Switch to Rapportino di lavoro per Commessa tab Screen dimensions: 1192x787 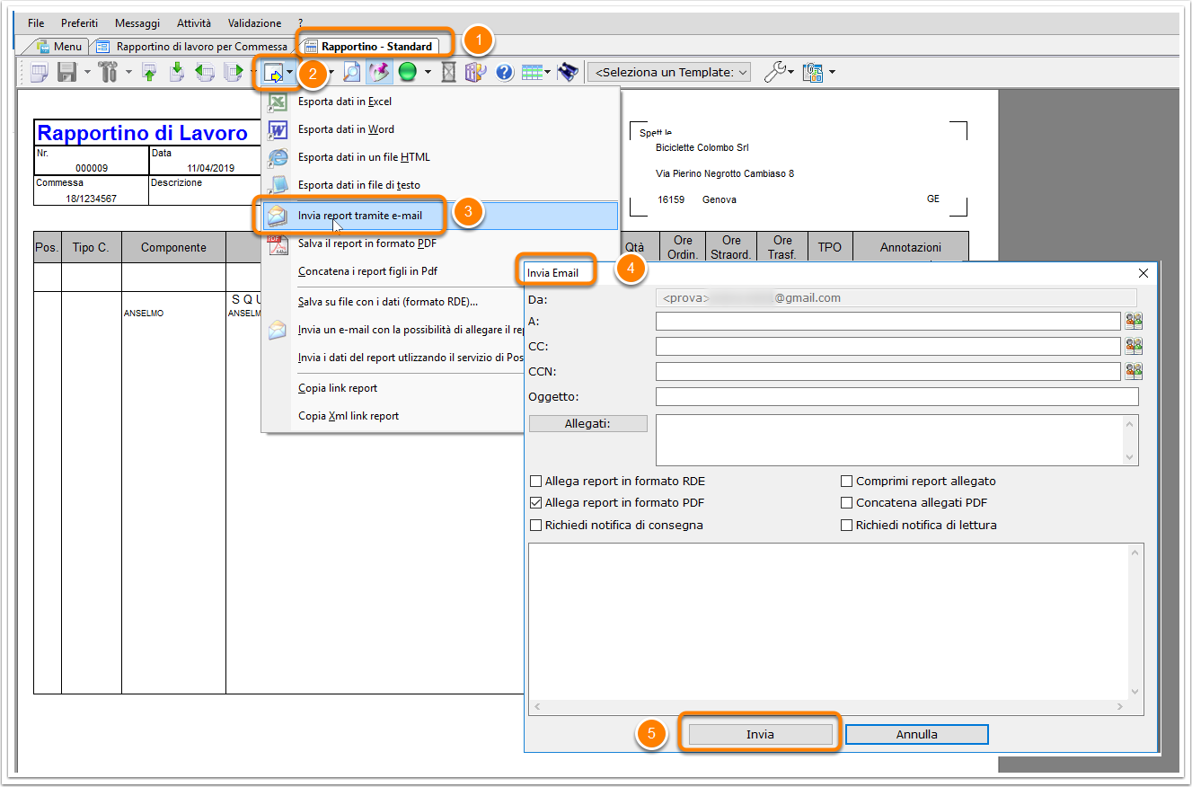(x=192, y=46)
